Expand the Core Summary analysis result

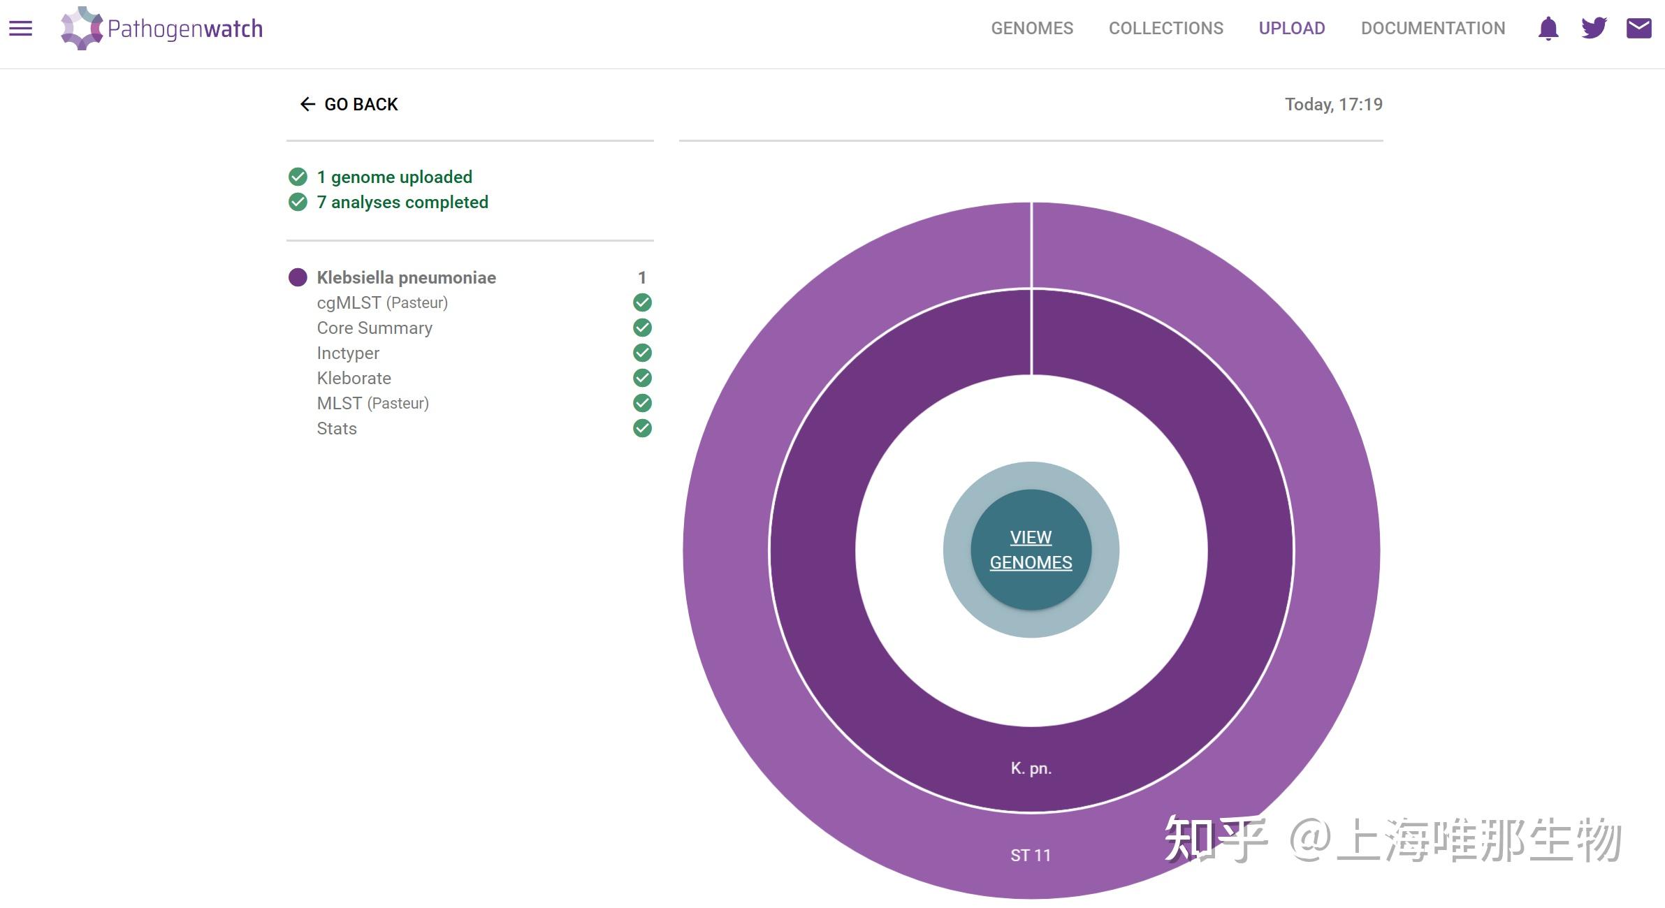[375, 328]
